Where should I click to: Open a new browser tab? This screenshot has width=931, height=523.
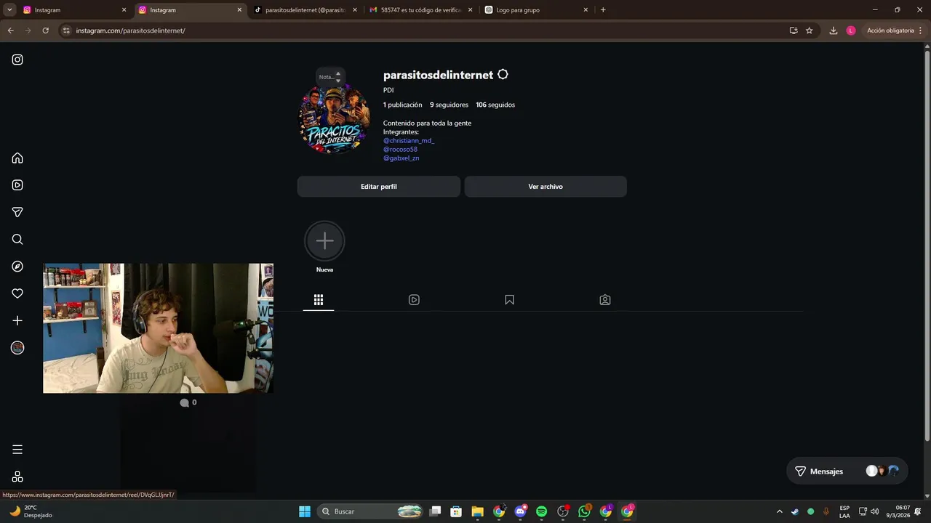(603, 10)
